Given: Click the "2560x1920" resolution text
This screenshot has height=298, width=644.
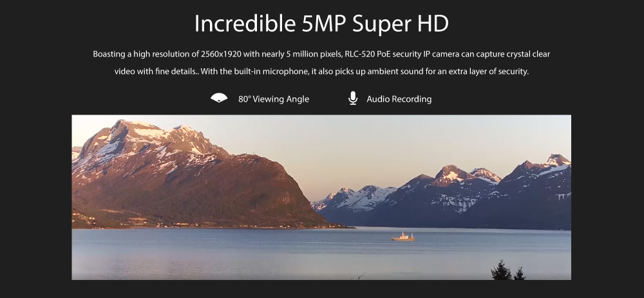Looking at the screenshot, I should pos(225,54).
